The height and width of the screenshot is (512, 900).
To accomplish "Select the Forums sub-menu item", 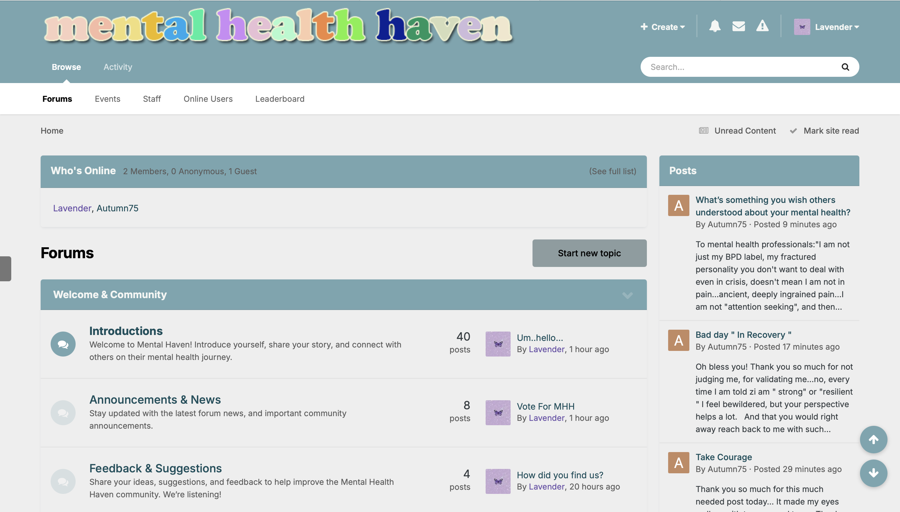I will tap(57, 99).
